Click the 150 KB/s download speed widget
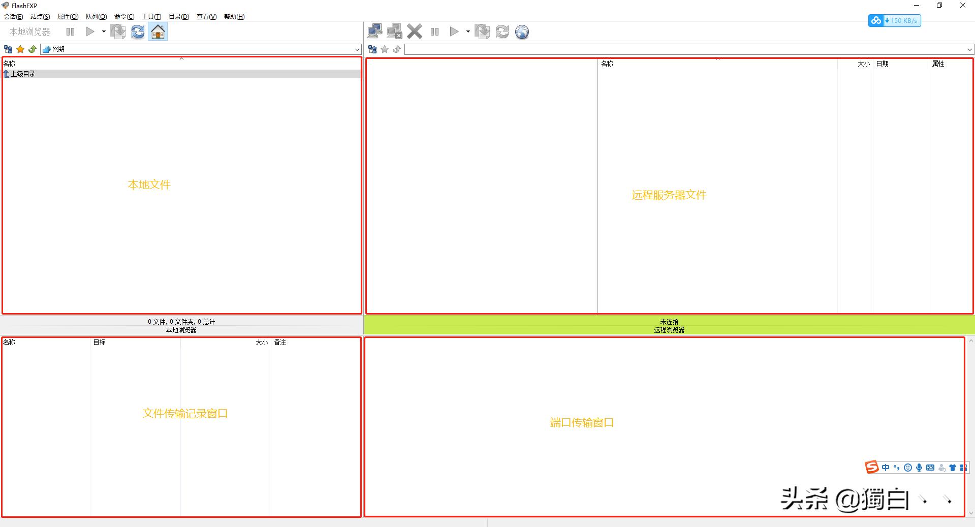975x527 pixels. (x=894, y=20)
